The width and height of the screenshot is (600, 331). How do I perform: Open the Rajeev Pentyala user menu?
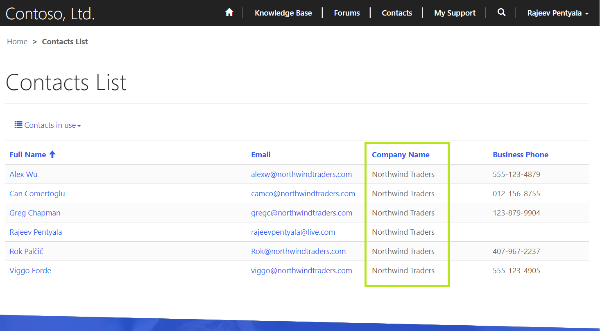click(557, 13)
